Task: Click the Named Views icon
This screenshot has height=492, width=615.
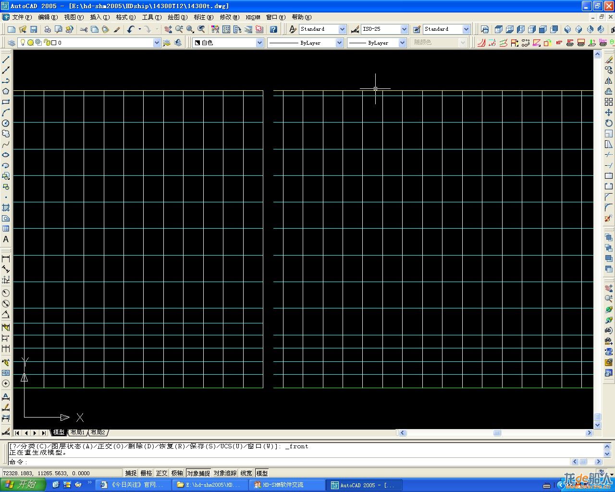Action: click(485, 29)
